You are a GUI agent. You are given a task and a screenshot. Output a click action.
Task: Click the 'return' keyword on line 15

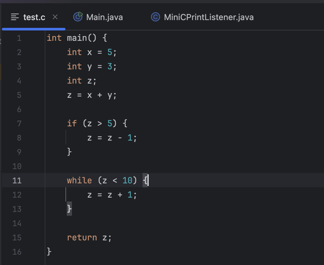coord(82,237)
